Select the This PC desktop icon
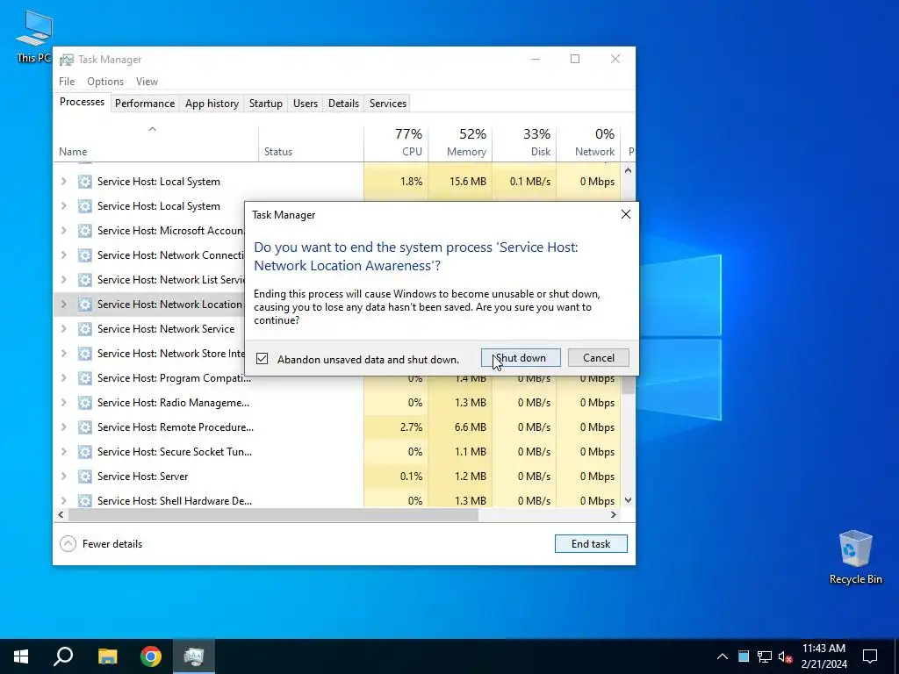The image size is (899, 674). click(x=34, y=37)
